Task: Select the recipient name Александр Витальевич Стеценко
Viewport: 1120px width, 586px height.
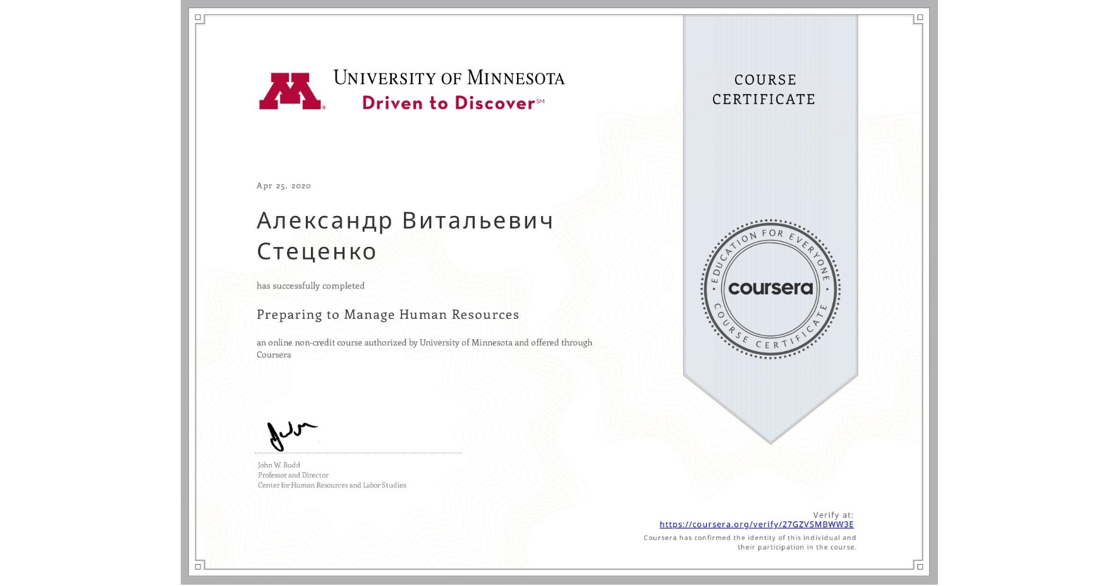Action: tap(404, 236)
